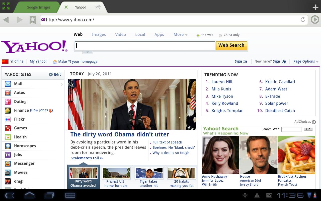Switch to the Google Images tab
The height and width of the screenshot is (201, 321).
pos(38,7)
